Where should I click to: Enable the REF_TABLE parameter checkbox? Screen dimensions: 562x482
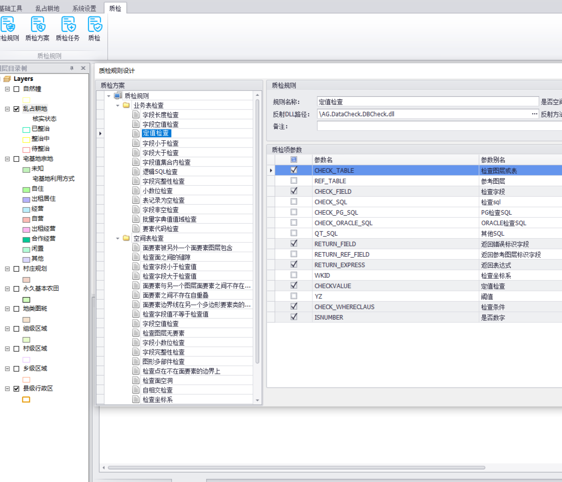coord(294,181)
